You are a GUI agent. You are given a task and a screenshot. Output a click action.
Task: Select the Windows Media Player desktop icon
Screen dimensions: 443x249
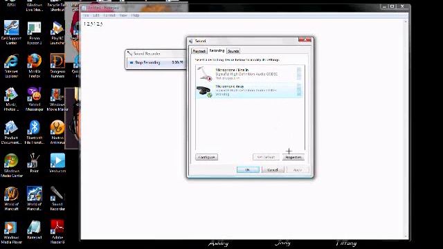point(11,232)
